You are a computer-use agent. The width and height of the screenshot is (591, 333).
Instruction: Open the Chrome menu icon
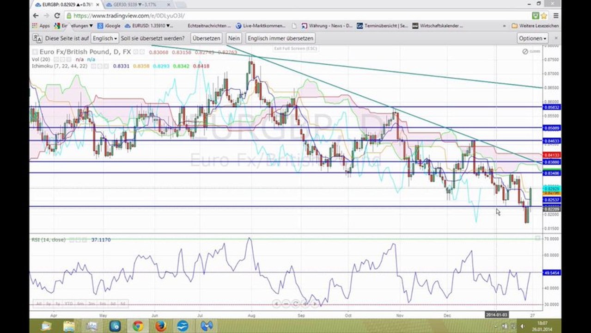pyautogui.click(x=555, y=15)
